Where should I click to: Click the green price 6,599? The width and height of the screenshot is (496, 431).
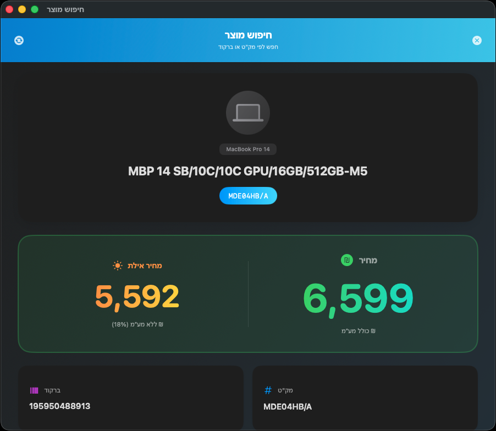(358, 299)
